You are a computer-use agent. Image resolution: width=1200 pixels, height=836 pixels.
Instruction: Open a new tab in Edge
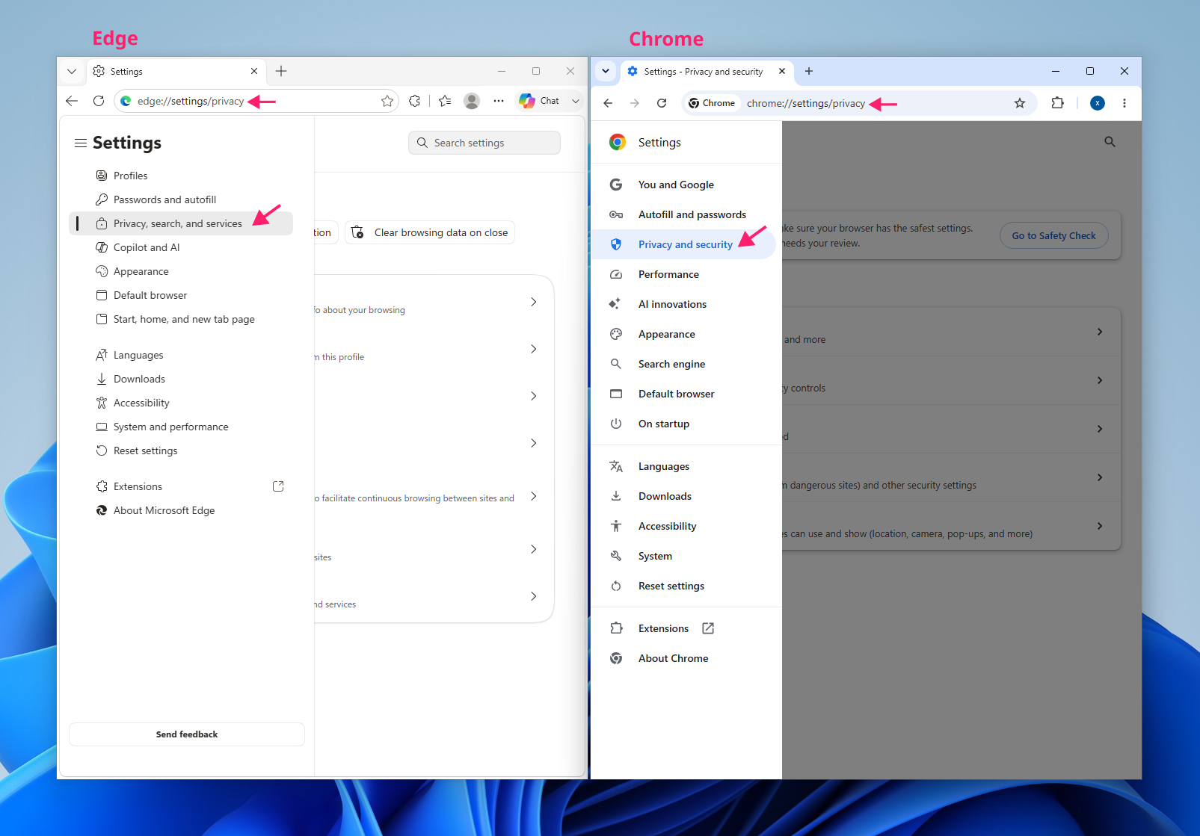[x=281, y=71]
